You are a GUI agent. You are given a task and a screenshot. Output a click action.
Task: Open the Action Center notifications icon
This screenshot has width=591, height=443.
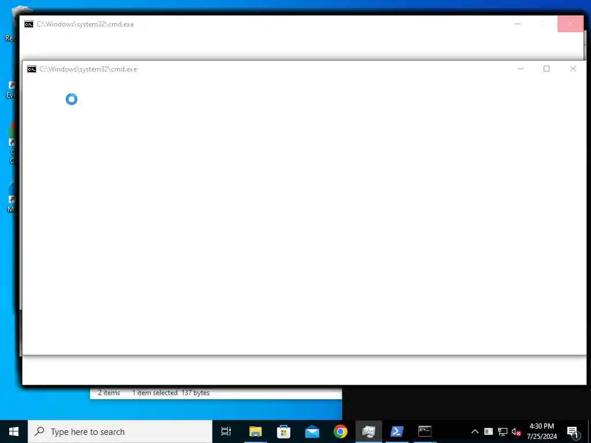point(573,431)
